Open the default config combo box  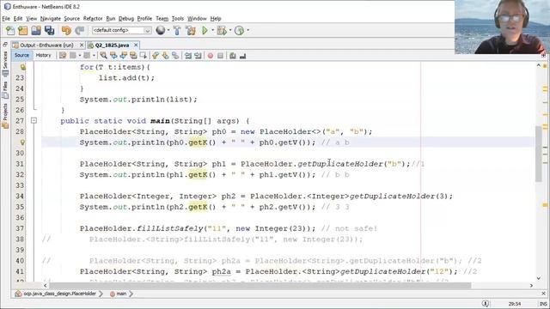pyautogui.click(x=121, y=31)
